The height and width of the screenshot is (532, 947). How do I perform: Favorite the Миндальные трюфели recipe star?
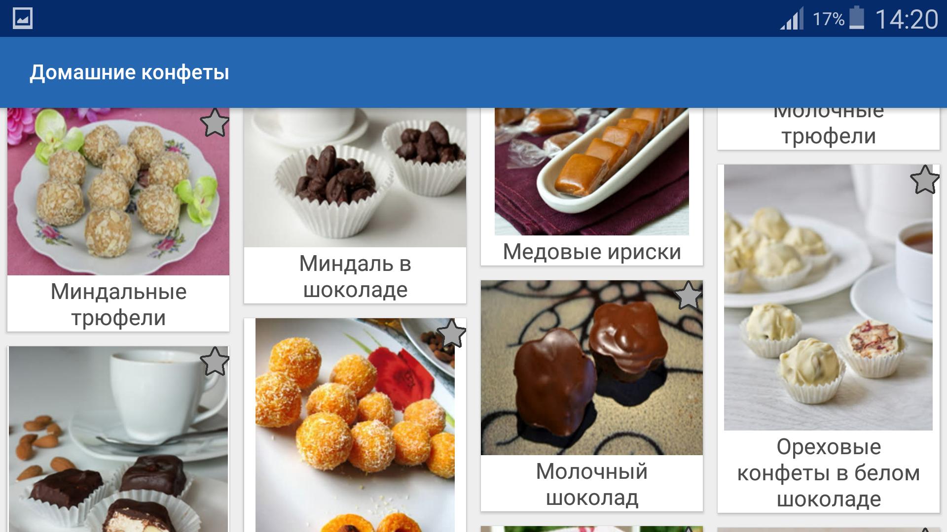click(x=215, y=122)
